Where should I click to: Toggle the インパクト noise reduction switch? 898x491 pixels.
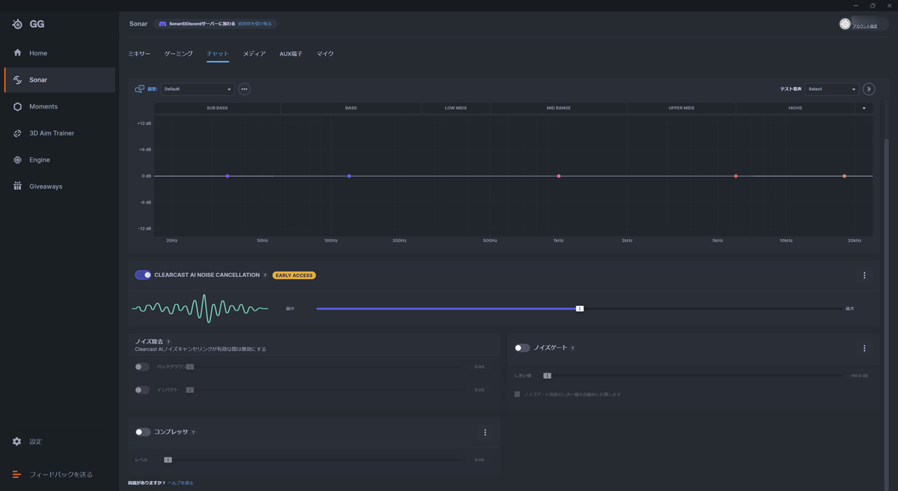(142, 390)
